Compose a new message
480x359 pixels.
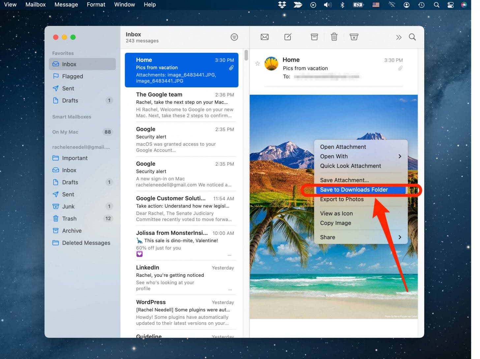[288, 37]
